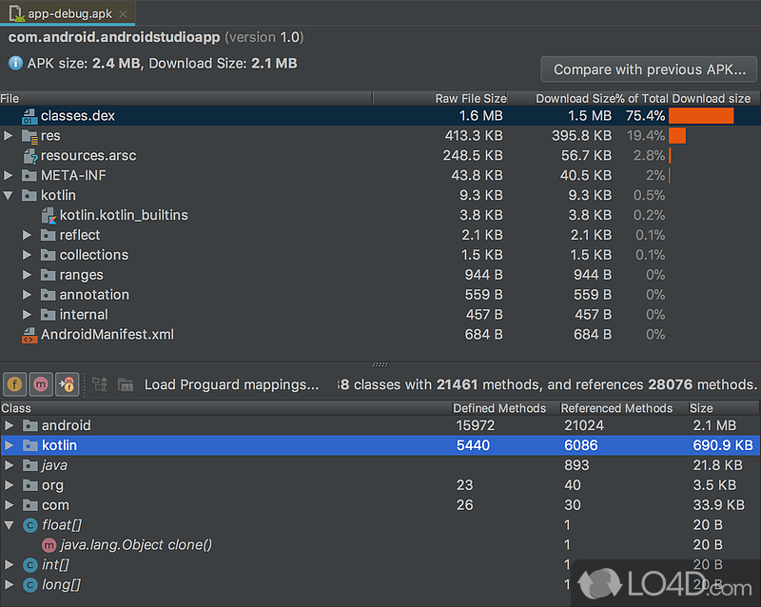Click the Referenced Methods column header
This screenshot has height=607, width=761.
[x=618, y=407]
